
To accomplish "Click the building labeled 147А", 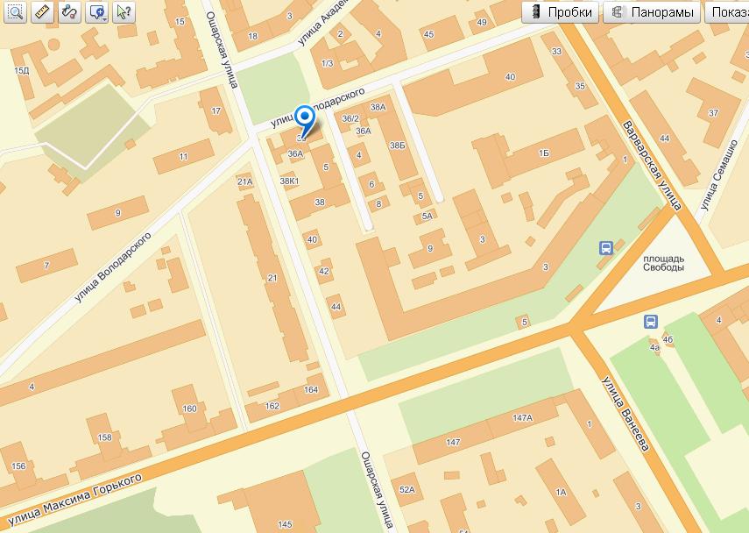I will [522, 418].
